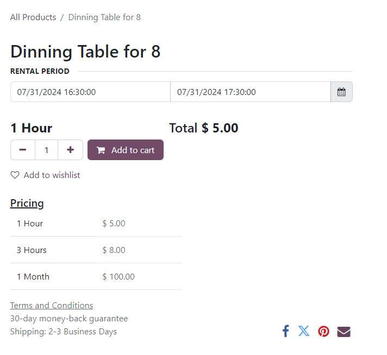Image resolution: width=387 pixels, height=355 pixels.
Task: Decrease quantity with minus button
Action: 23,150
